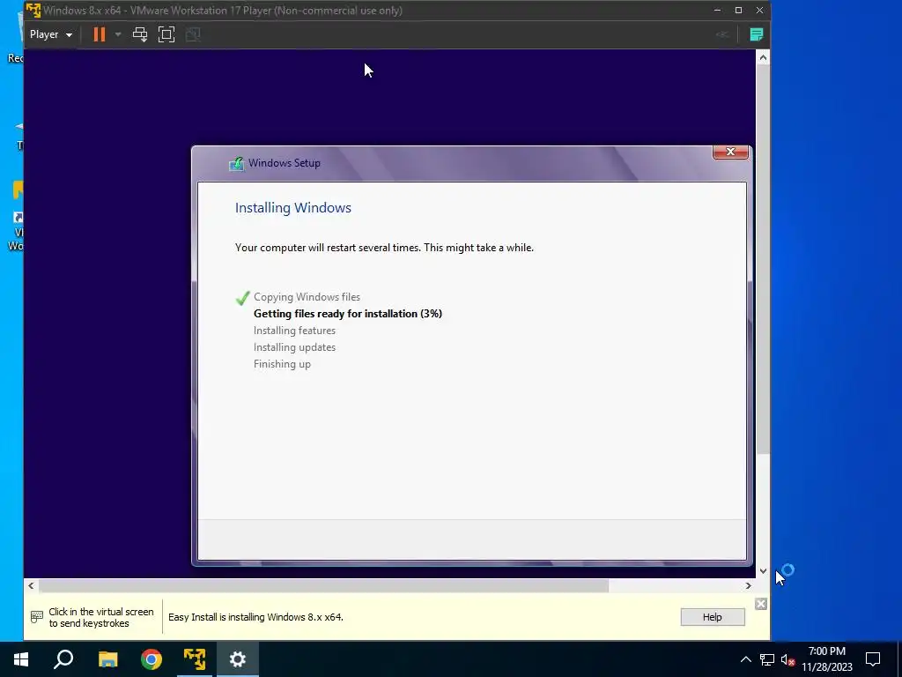Click the muted volume tray icon

(787, 659)
